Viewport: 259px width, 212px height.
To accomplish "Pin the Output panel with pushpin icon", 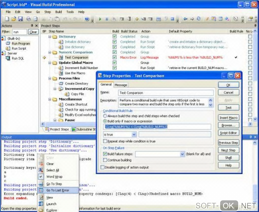I will [x=251, y=137].
